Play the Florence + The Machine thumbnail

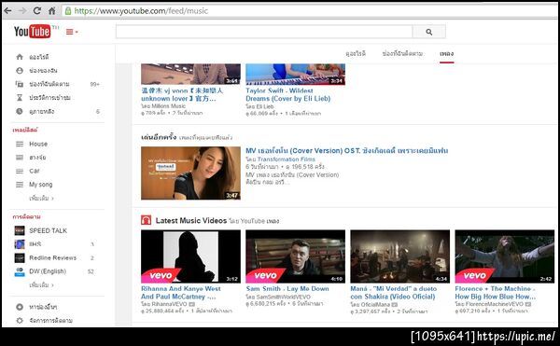pos(505,256)
